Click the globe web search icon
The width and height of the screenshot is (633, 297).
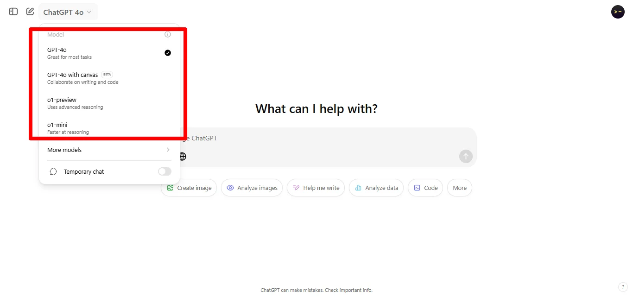coord(183,157)
